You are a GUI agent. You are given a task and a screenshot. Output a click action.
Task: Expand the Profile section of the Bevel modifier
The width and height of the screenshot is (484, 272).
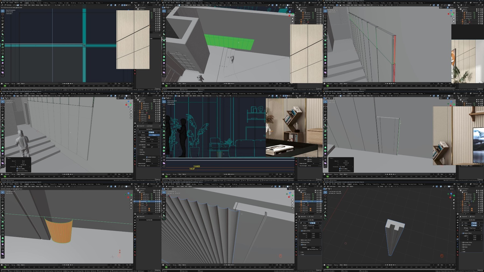tap(142, 150)
